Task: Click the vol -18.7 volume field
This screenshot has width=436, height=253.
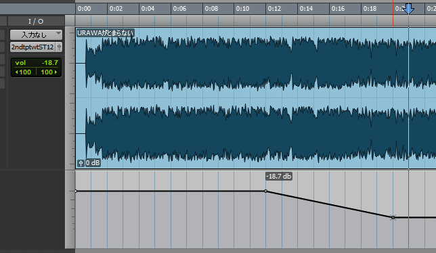Action: (36, 63)
